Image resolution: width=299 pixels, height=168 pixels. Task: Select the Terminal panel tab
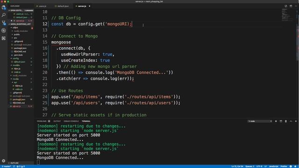click(86, 121)
